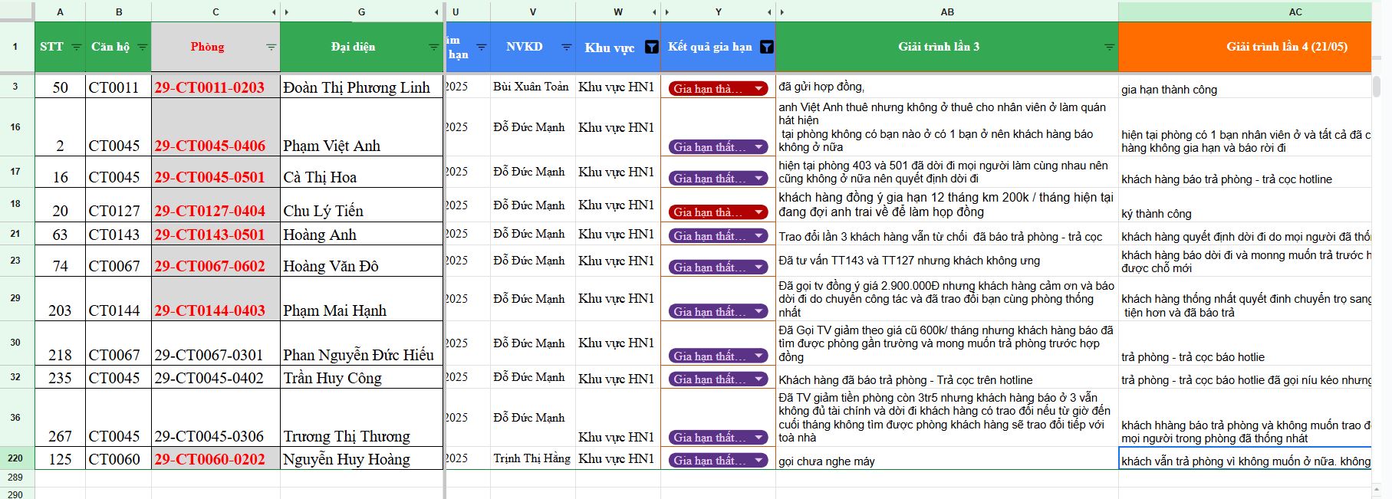This screenshot has width=1392, height=499.
Task: Click the hidden-columns arrow in column AB header
Action: pos(782,12)
